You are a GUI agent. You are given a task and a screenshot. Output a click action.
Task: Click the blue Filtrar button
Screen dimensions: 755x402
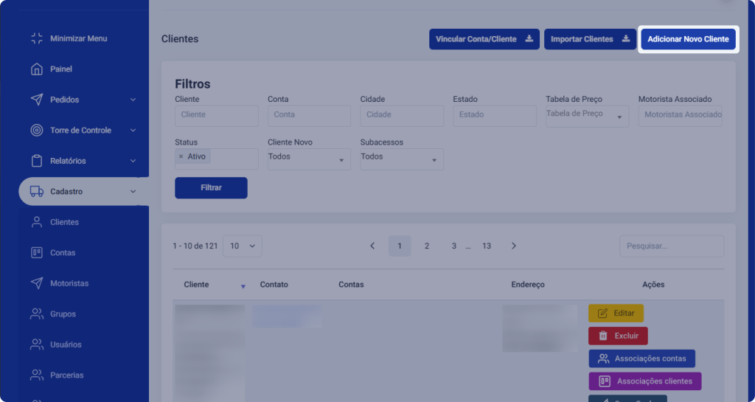coord(211,188)
